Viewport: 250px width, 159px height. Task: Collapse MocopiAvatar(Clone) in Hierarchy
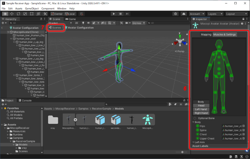(8, 32)
